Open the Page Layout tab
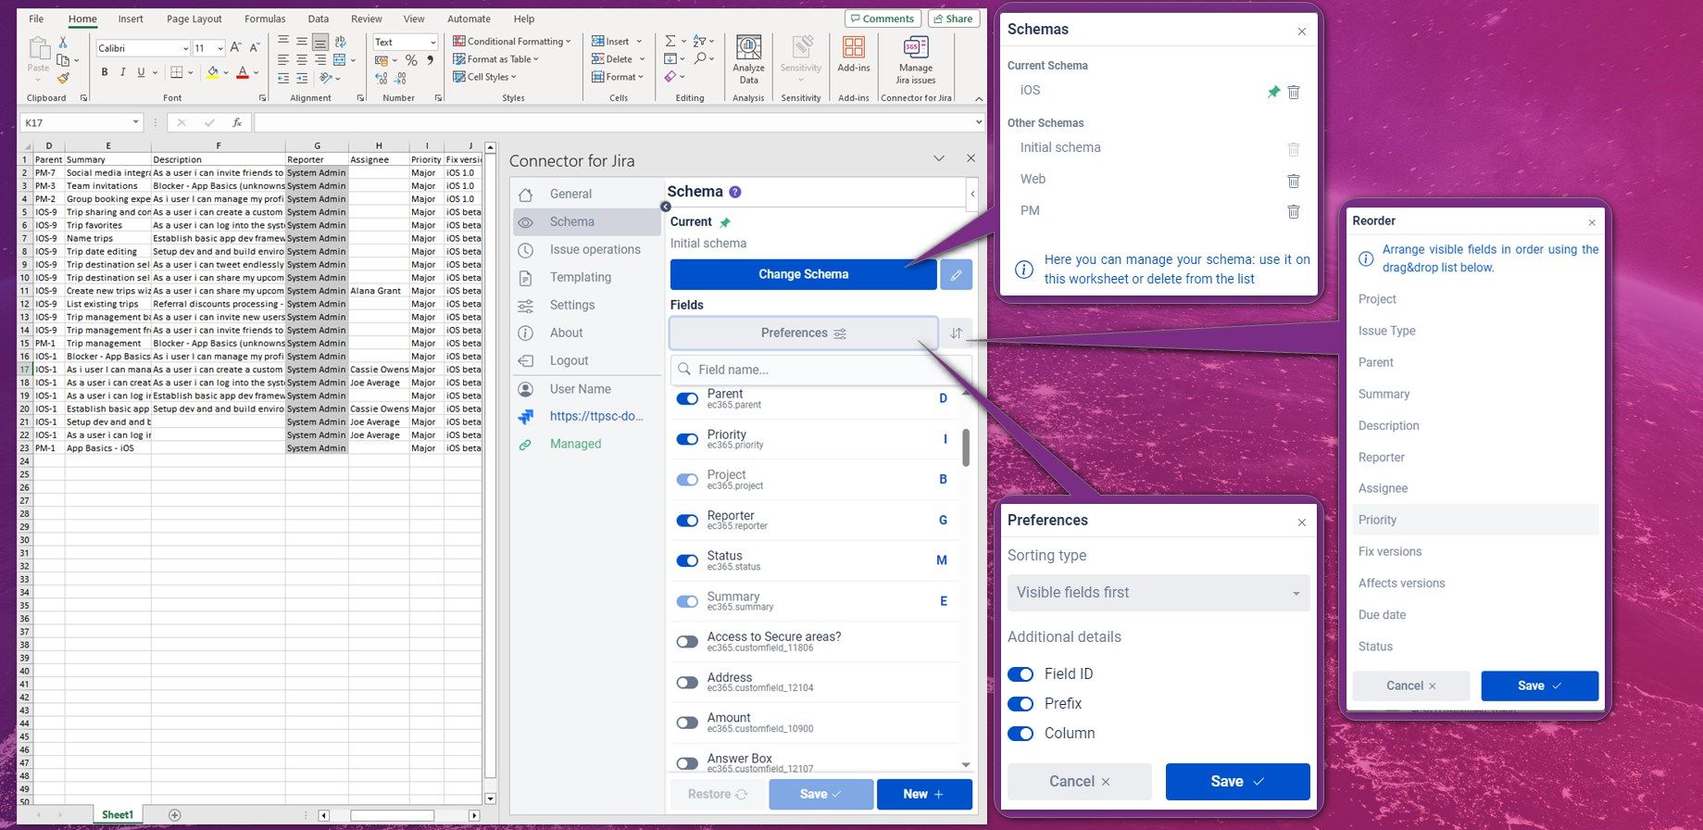 [x=194, y=19]
